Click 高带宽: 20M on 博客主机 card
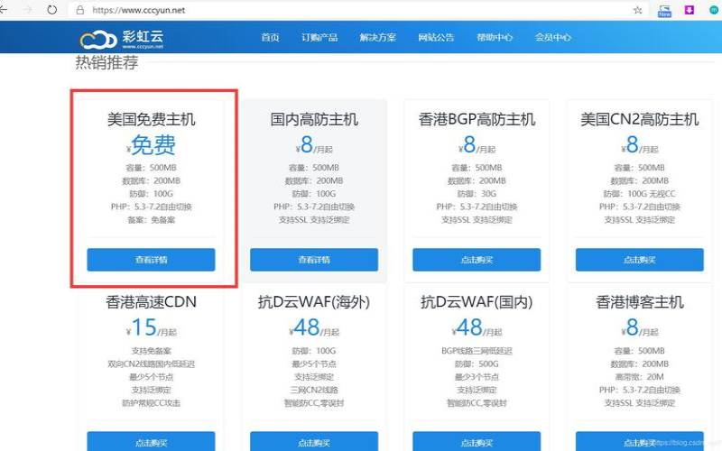This screenshot has width=722, height=451. point(640,377)
